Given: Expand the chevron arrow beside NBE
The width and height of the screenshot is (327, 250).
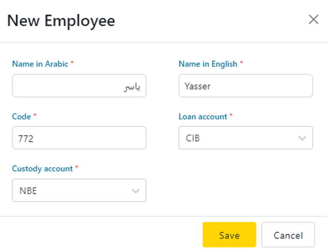Looking at the screenshot, I should (x=136, y=191).
